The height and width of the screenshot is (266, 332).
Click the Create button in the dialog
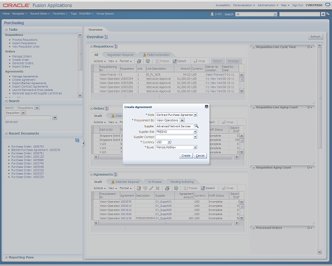[186, 156]
